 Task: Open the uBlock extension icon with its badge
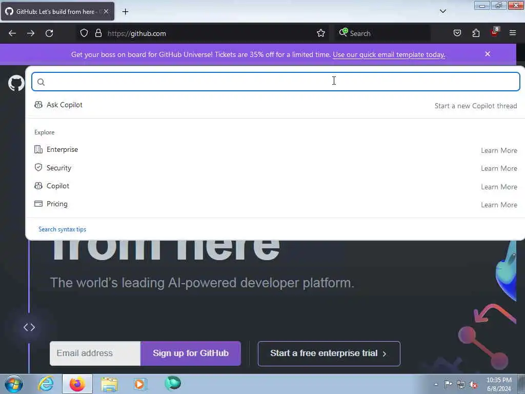(x=495, y=32)
